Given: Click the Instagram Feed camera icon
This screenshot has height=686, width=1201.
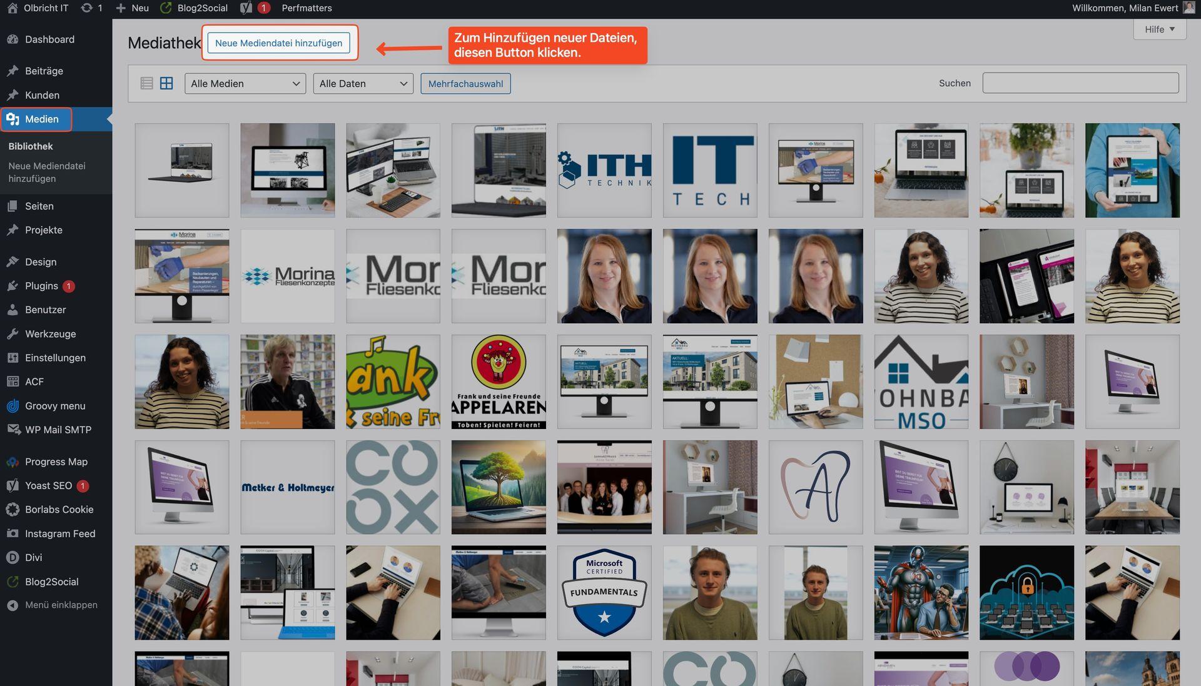Looking at the screenshot, I should pos(13,533).
